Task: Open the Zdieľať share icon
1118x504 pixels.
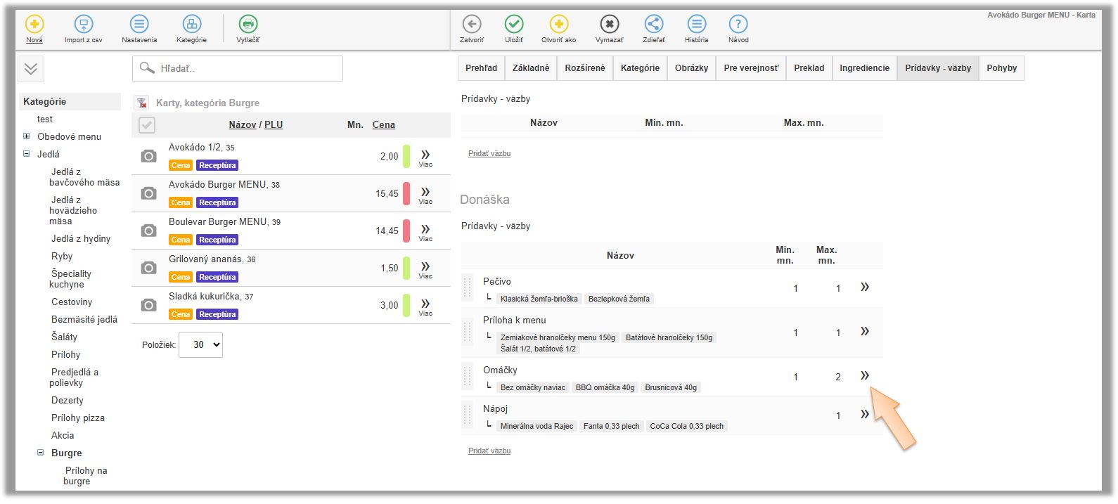Action: (x=653, y=25)
